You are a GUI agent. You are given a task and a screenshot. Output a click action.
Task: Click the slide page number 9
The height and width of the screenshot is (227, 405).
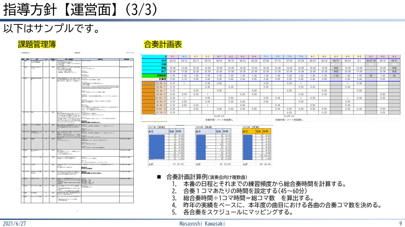pyautogui.click(x=400, y=224)
